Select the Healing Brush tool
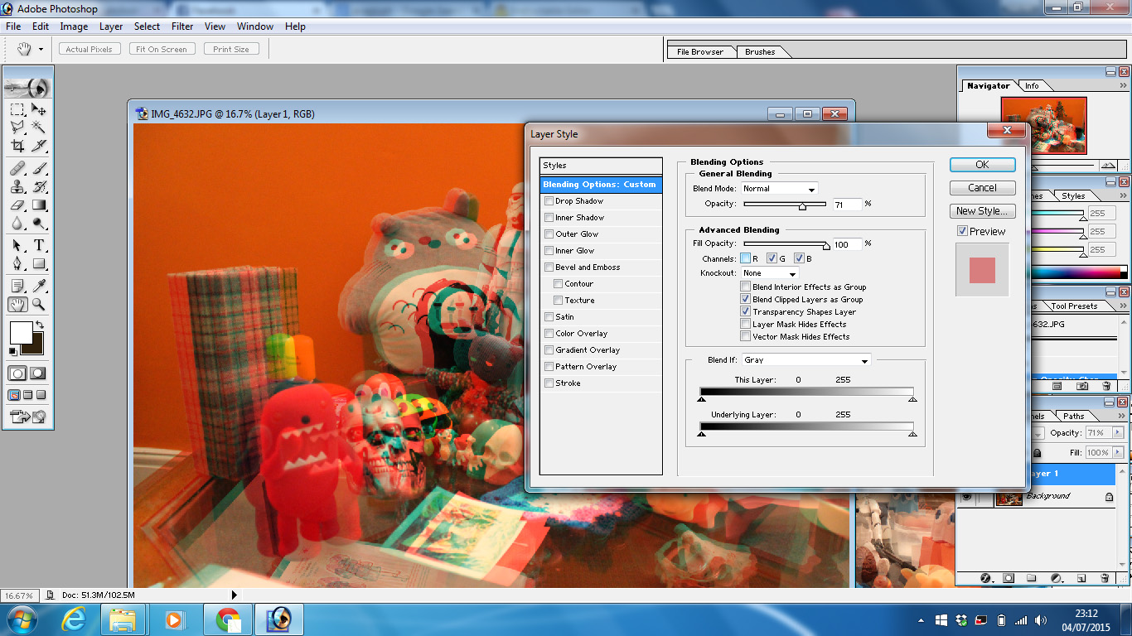The width and height of the screenshot is (1132, 636). click(17, 169)
